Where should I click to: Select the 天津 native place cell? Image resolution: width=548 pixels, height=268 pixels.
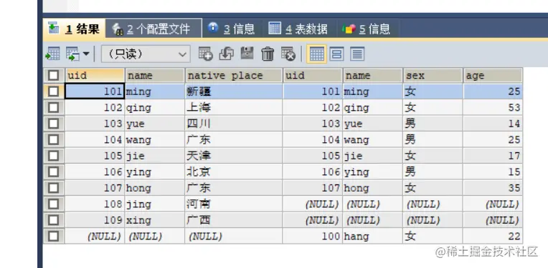(233, 156)
